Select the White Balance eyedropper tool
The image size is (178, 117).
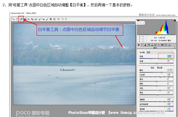[x=21, y=19]
